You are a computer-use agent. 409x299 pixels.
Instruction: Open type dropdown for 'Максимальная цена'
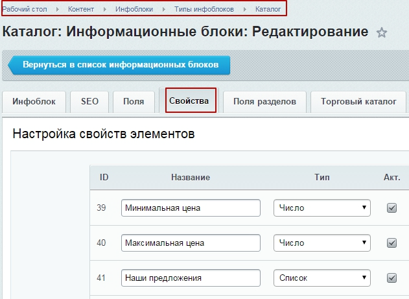pyautogui.click(x=322, y=243)
